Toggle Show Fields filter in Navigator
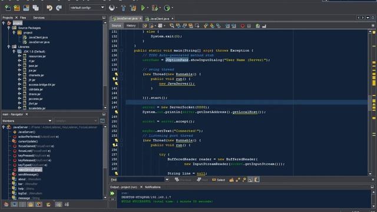 click(x=14, y=204)
